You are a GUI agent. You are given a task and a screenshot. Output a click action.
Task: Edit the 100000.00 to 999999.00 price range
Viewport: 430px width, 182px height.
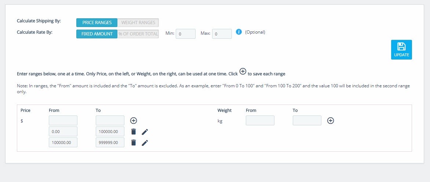[x=145, y=143]
